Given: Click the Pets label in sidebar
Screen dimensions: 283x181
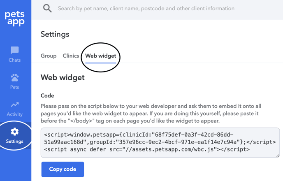Looking at the screenshot, I should (15, 87).
